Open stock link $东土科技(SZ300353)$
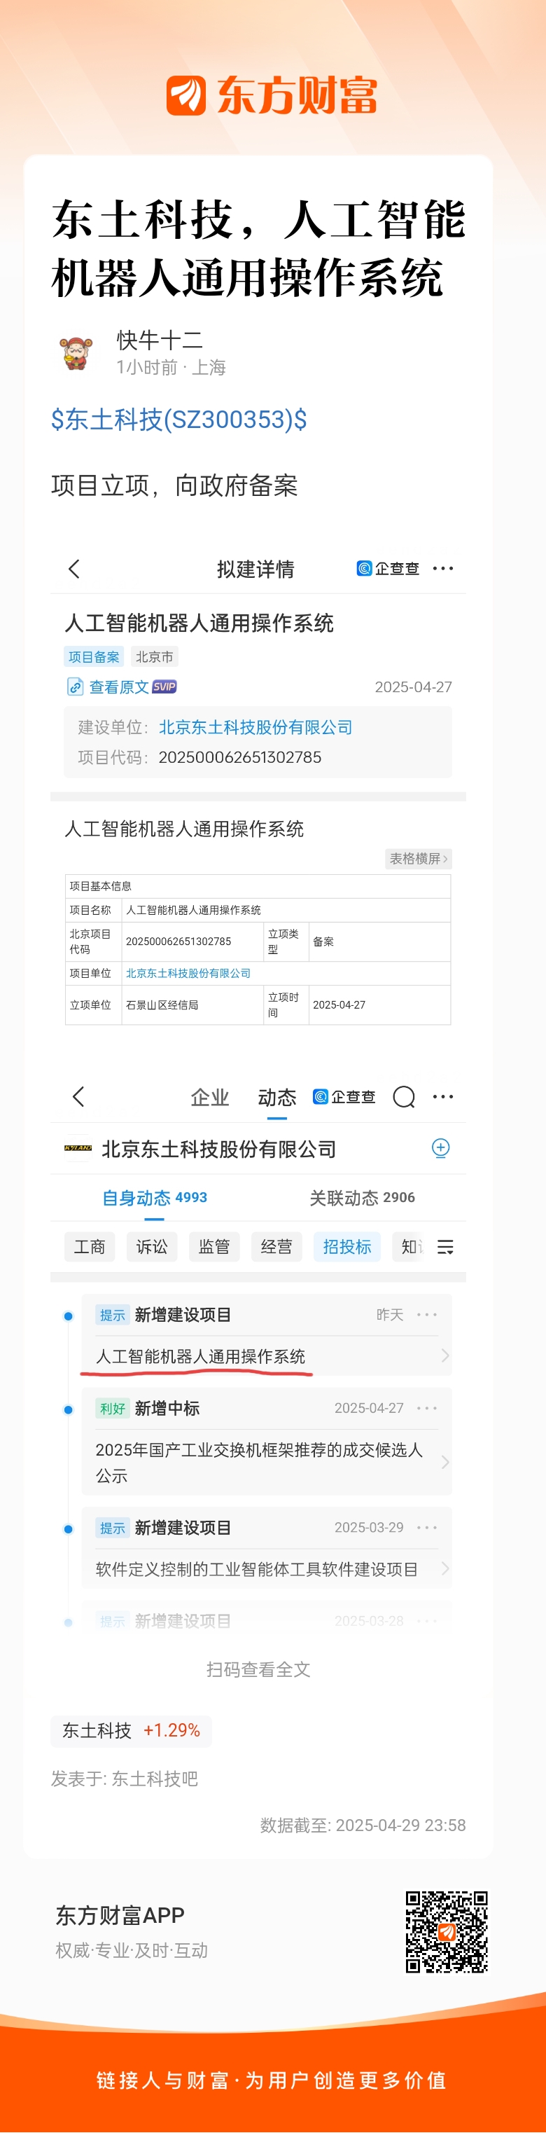 click(x=178, y=420)
